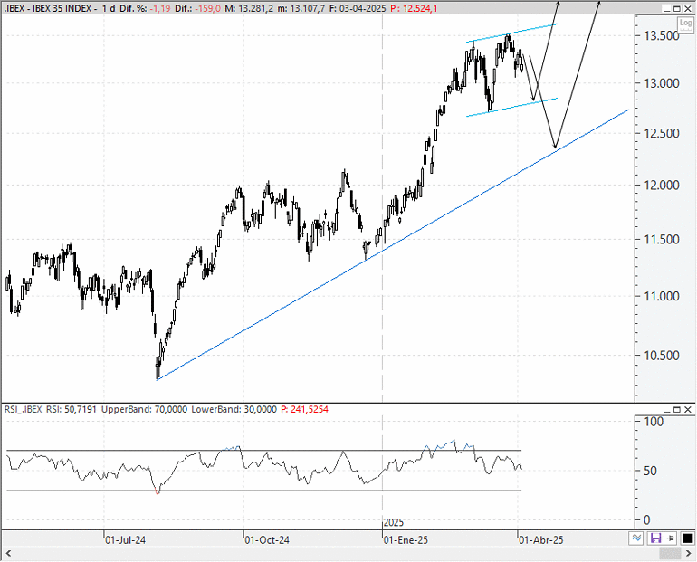Maximize the IBEX 35 price chart pane

677,8
